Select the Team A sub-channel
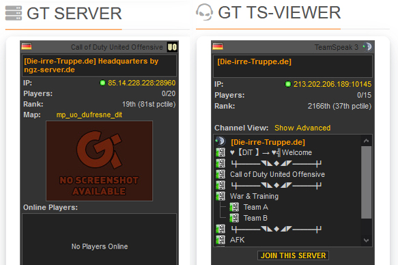Viewport: 398px width, 265px height. pos(255,207)
